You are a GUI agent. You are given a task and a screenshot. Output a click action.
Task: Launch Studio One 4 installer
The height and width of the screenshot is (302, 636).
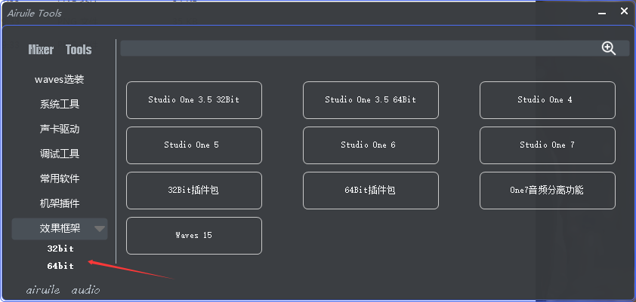(x=547, y=100)
